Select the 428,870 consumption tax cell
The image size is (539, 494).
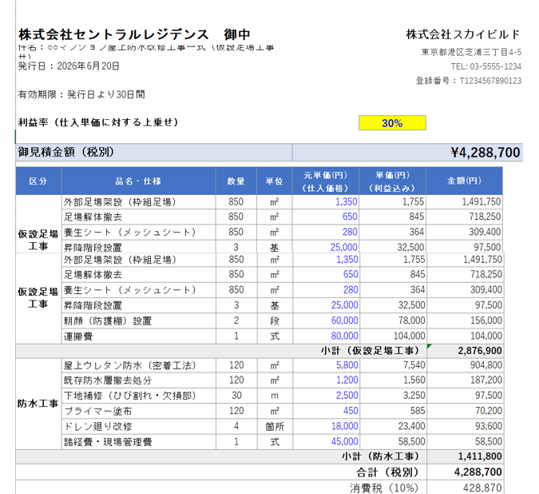[x=466, y=488]
